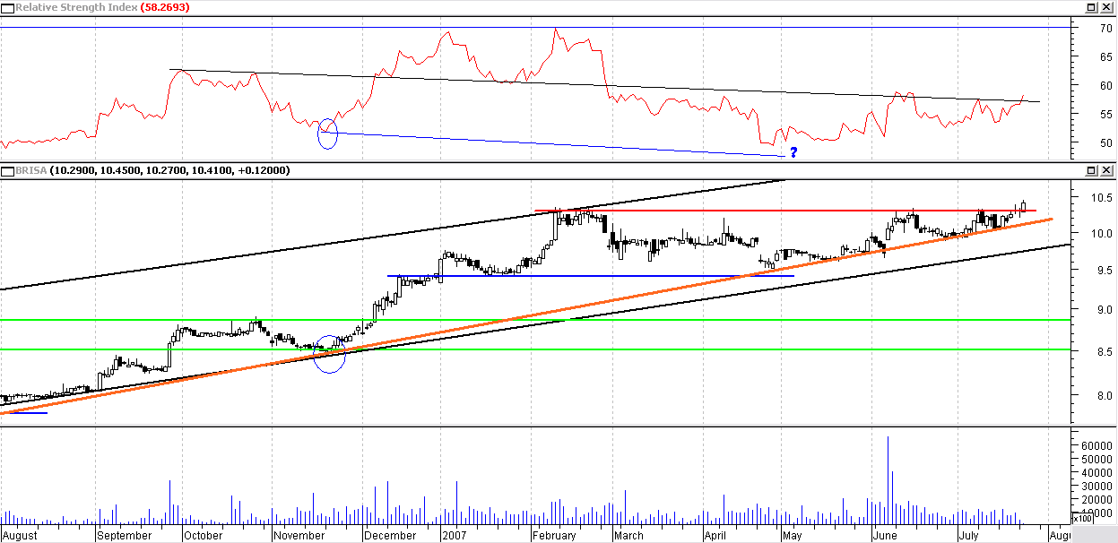Click the 10.5 value on price scale
The width and height of the screenshot is (1118, 543).
pos(1102,197)
